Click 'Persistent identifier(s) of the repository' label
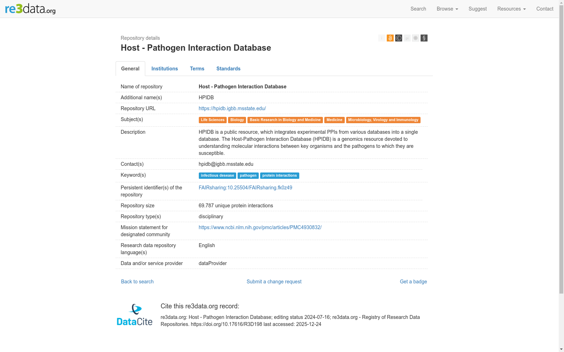 [152, 191]
